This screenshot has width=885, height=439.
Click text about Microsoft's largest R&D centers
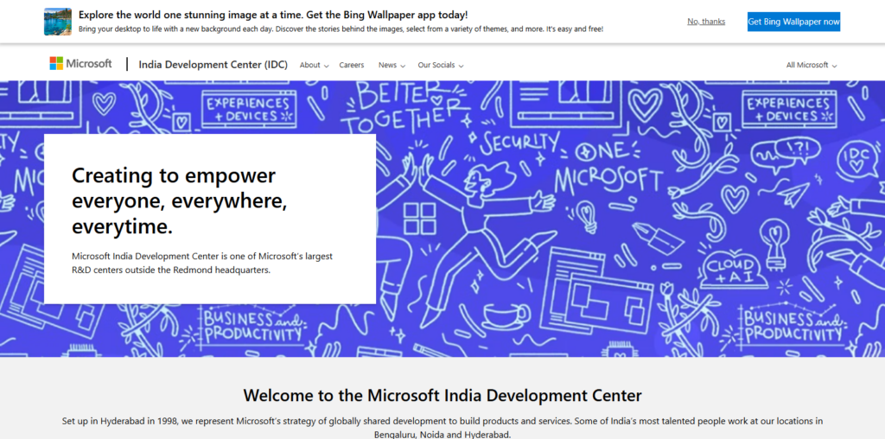202,263
